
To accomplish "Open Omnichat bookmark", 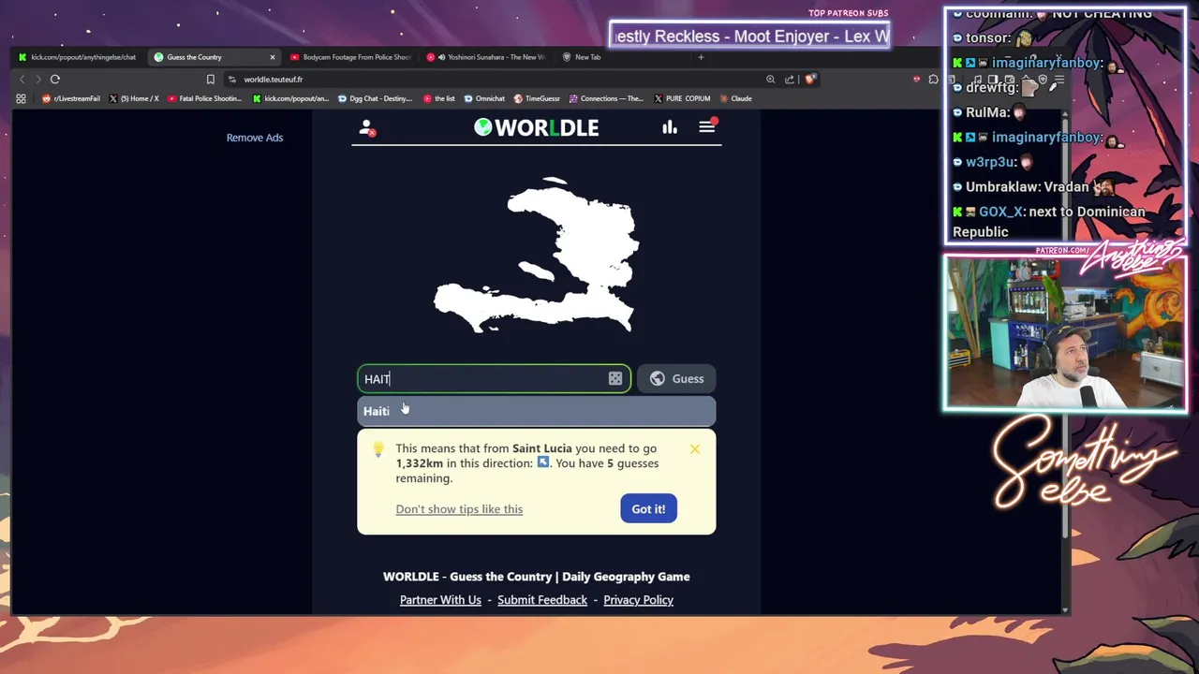I will click(484, 98).
